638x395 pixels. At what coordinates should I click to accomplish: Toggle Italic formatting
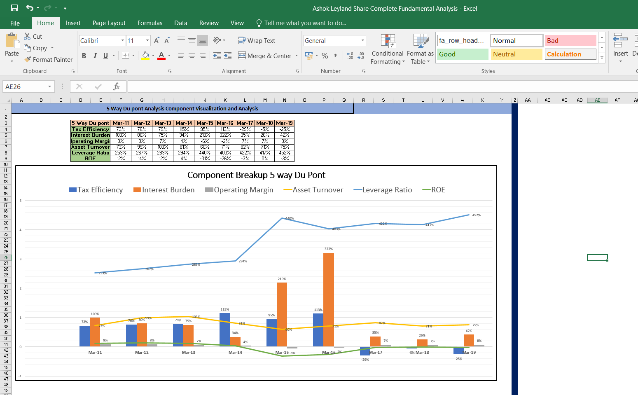[95, 56]
